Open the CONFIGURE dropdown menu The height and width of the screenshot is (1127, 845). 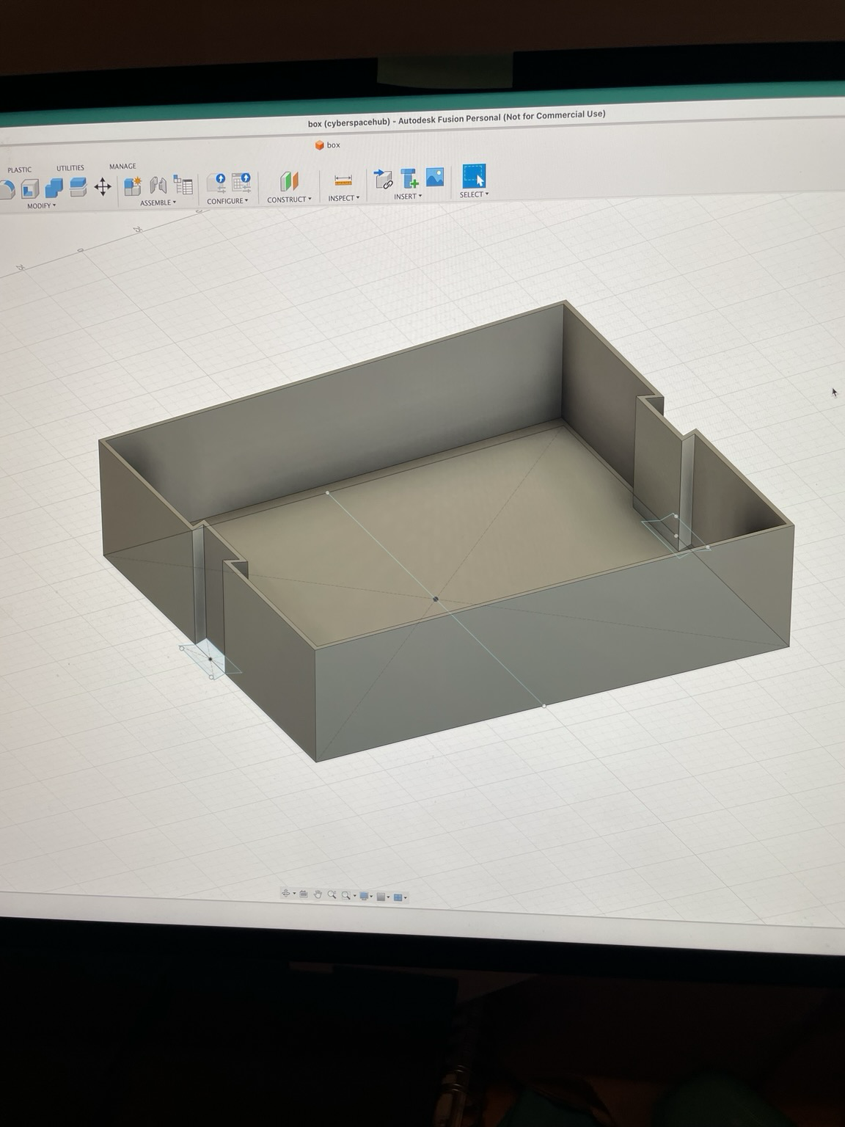[227, 201]
